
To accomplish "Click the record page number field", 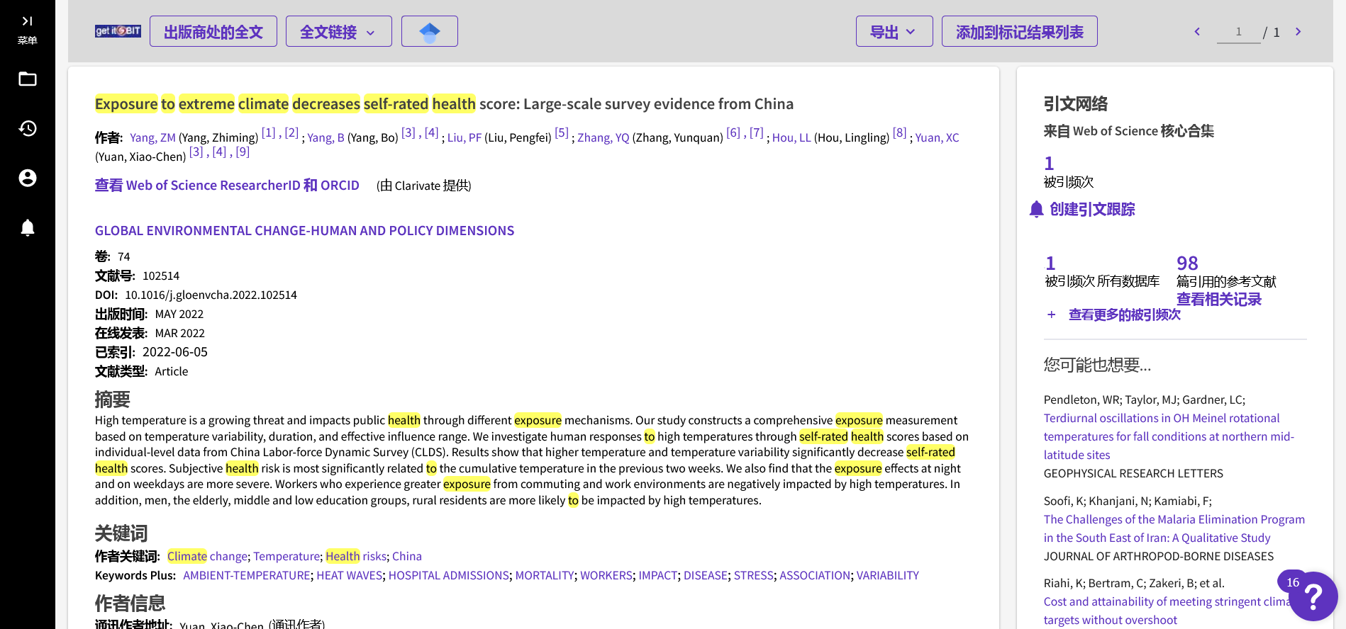I will 1238,33.
